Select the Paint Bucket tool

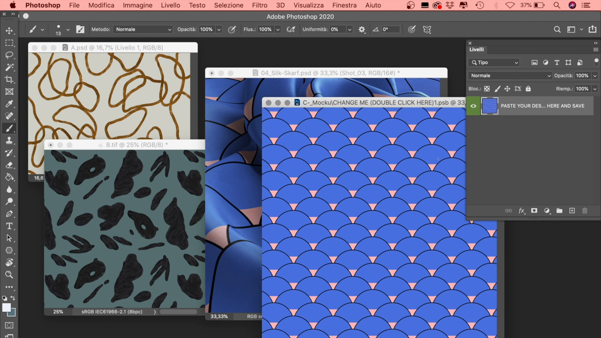click(9, 177)
